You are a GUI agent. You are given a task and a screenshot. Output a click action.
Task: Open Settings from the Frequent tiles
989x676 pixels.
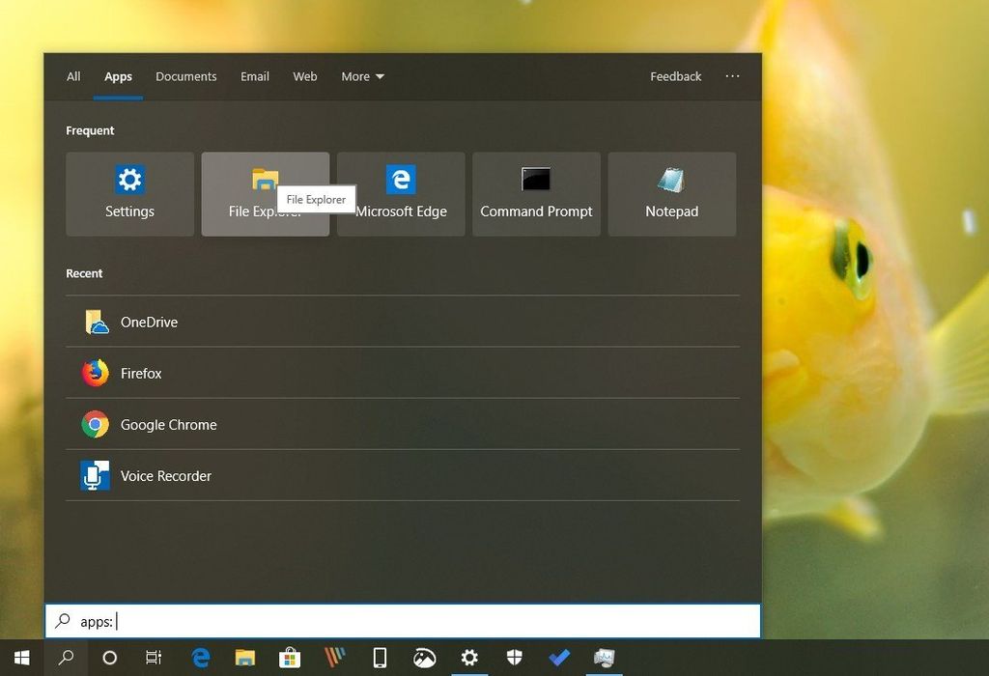[129, 193]
